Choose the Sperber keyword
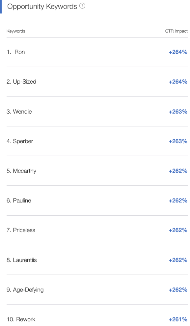This screenshot has width=190, height=326. pos(23,141)
